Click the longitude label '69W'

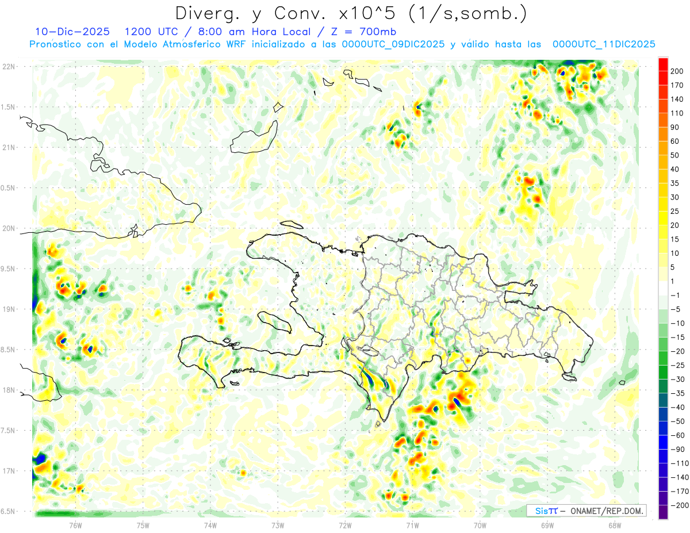(547, 525)
